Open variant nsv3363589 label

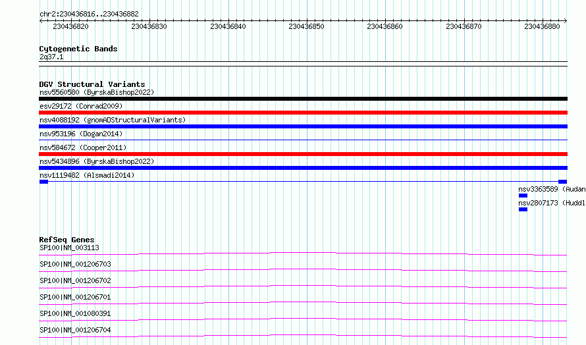(552, 189)
